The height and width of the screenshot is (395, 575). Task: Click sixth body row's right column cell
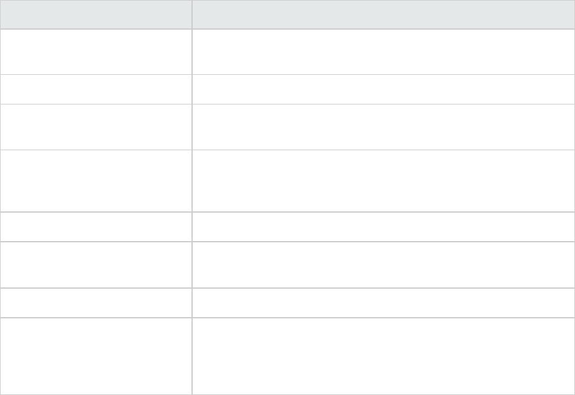coord(383,265)
